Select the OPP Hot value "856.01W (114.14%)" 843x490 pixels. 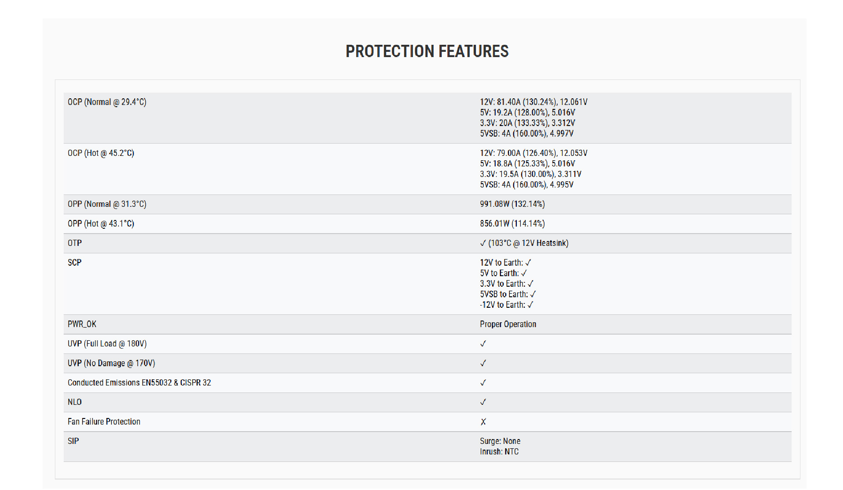[512, 223]
